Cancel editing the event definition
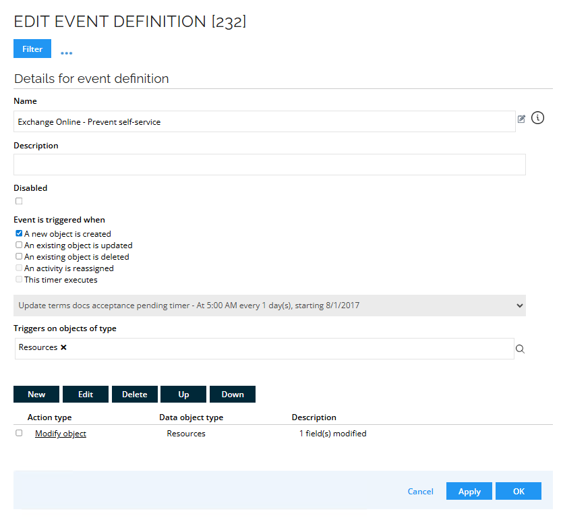 (420, 491)
